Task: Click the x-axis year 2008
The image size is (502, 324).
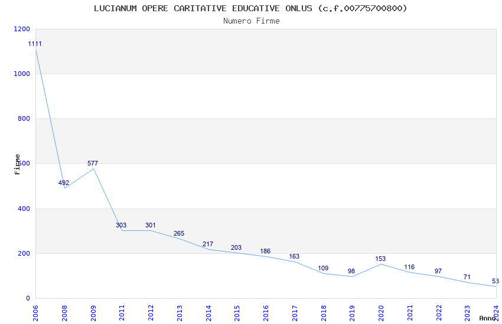Action: [64, 313]
